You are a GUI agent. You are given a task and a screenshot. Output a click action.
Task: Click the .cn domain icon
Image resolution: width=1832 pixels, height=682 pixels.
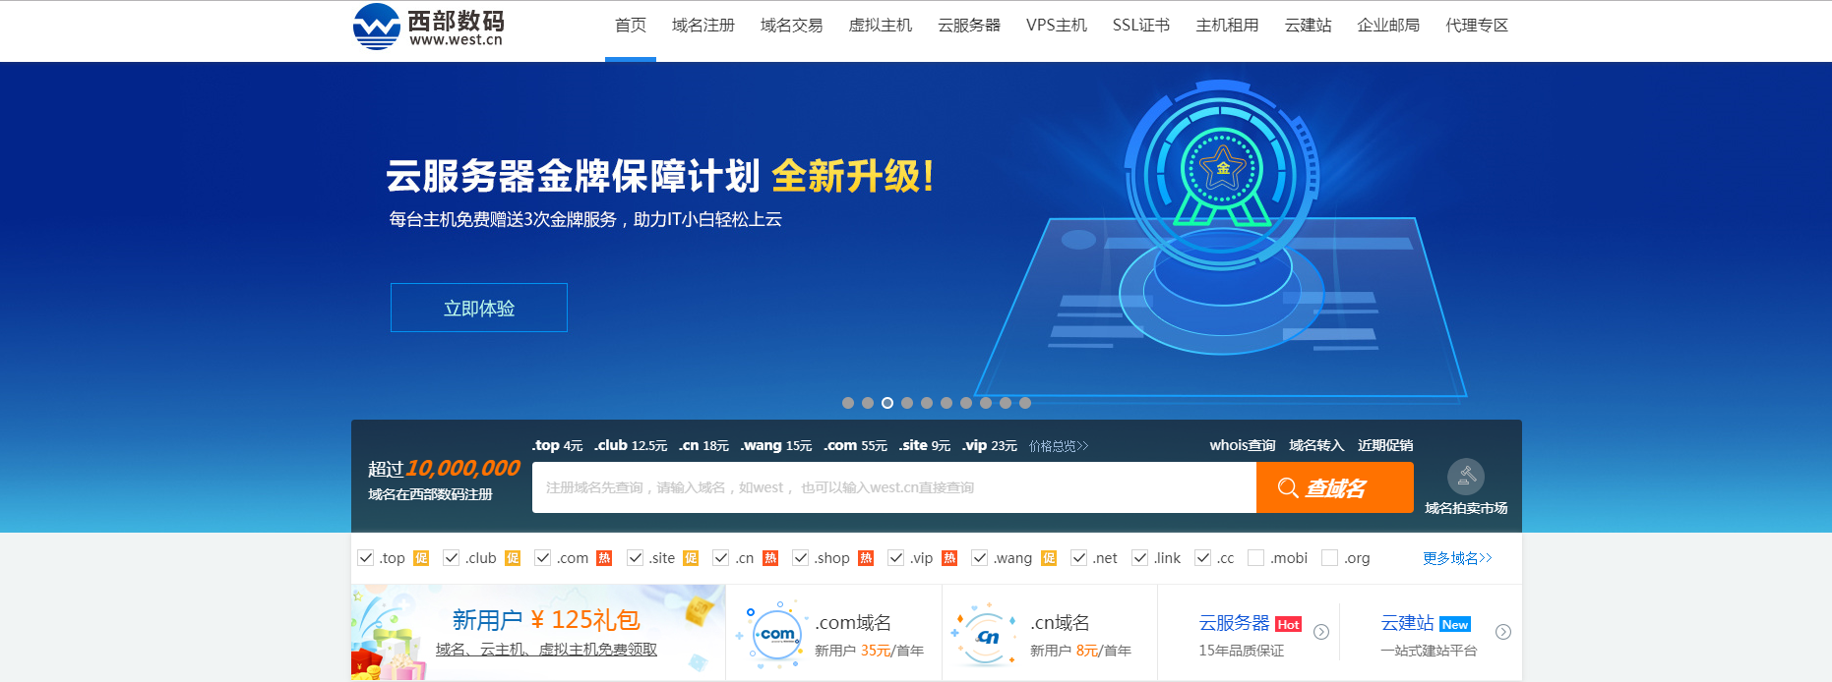pyautogui.click(x=986, y=636)
